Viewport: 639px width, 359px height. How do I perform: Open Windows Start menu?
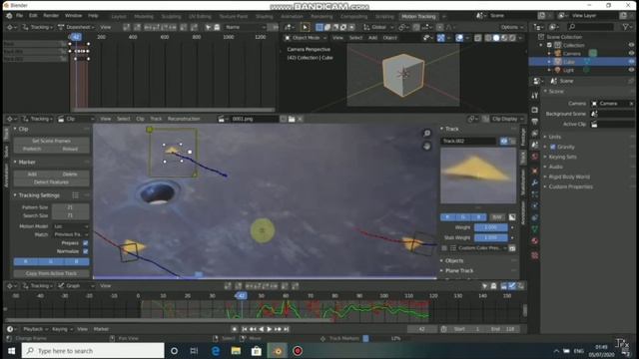[x=11, y=351]
